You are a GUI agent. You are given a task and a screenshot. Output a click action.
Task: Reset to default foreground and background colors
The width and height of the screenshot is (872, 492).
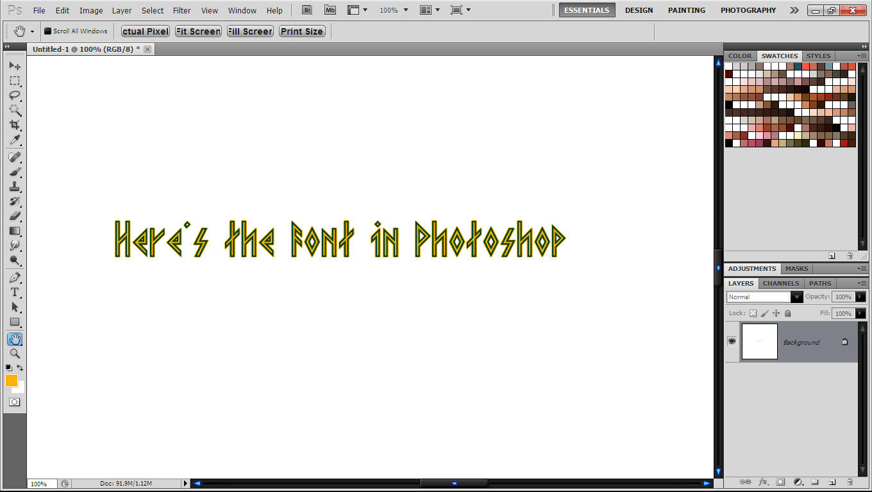pos(9,368)
